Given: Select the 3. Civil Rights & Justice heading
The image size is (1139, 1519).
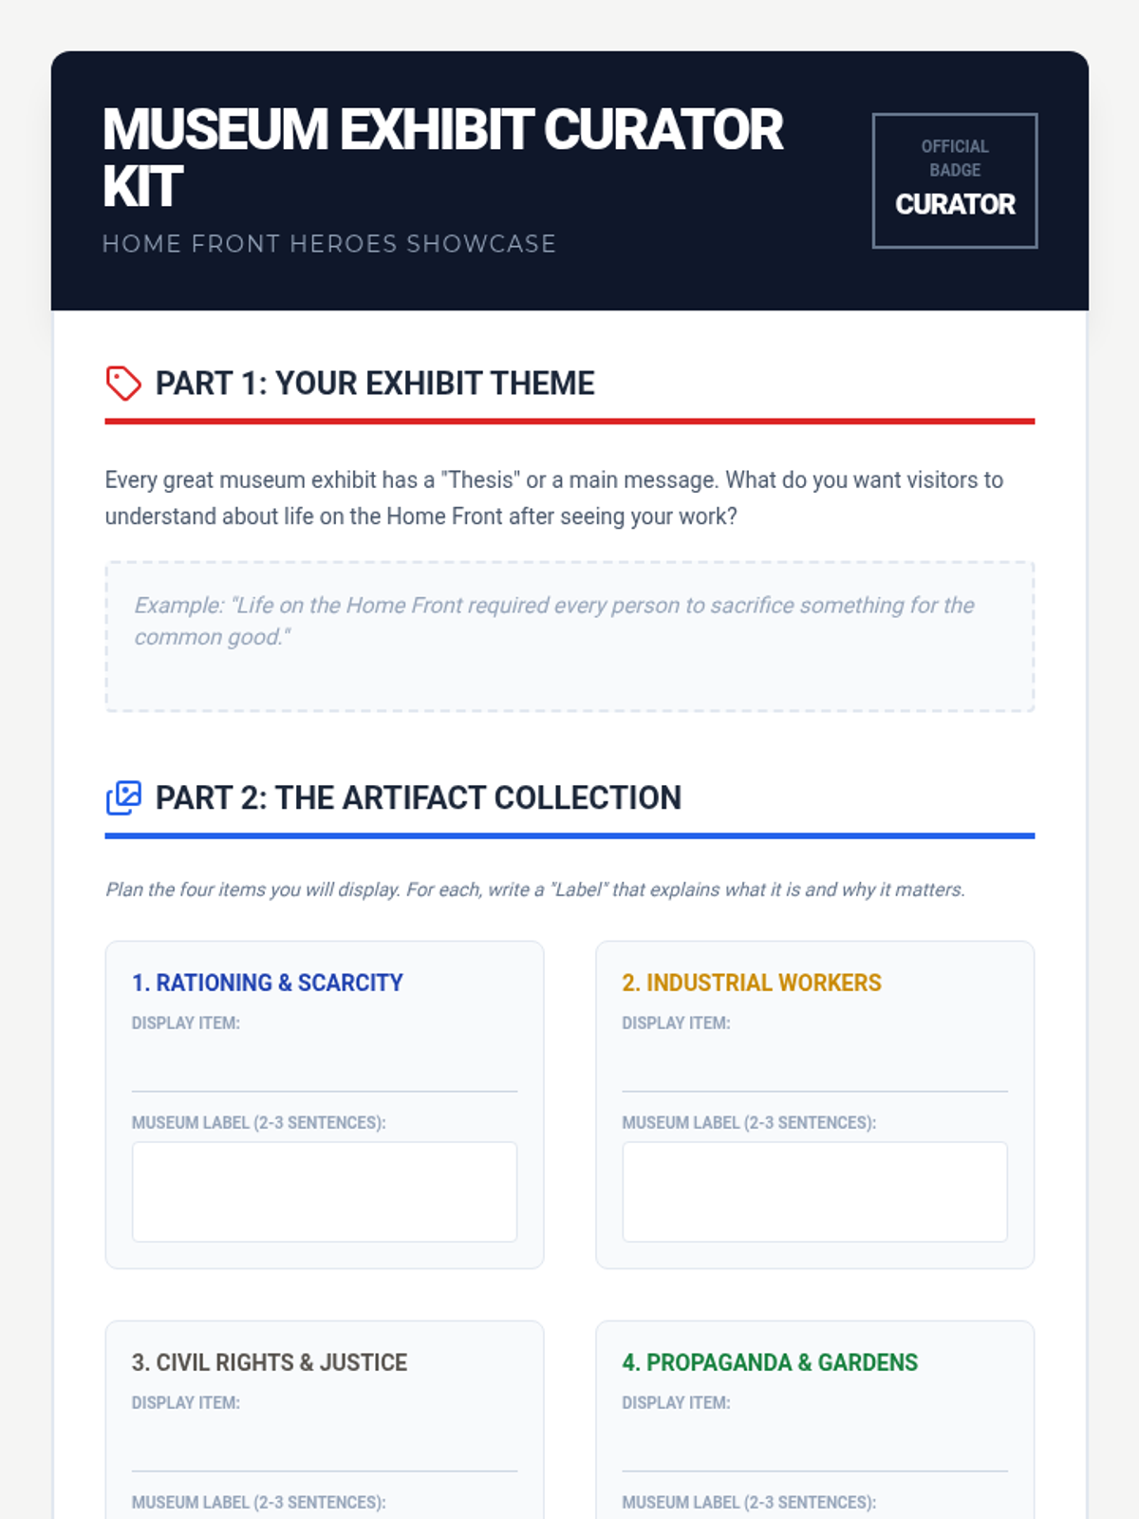Looking at the screenshot, I should pos(270,1362).
